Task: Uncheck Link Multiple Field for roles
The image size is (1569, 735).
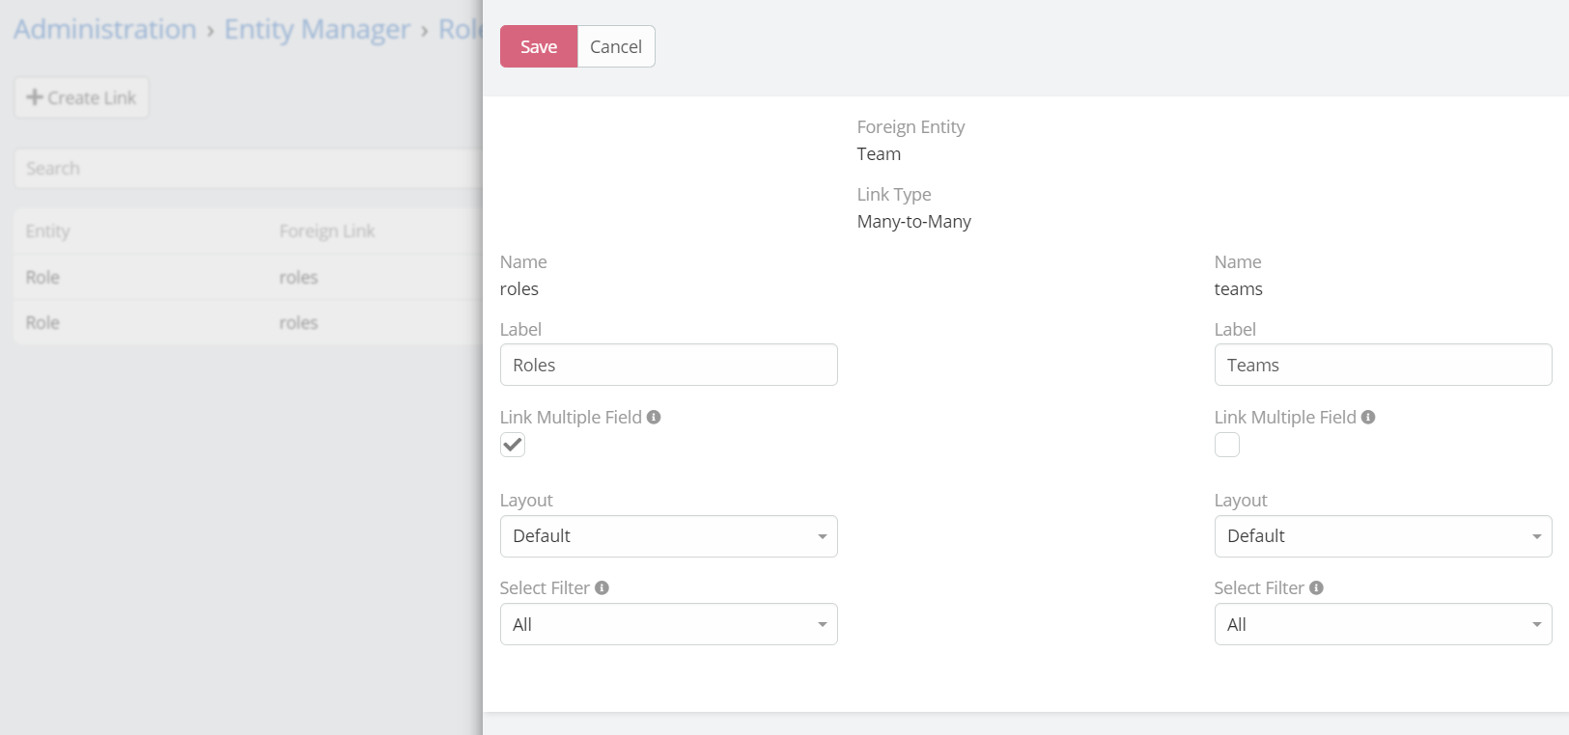Action: (x=513, y=445)
